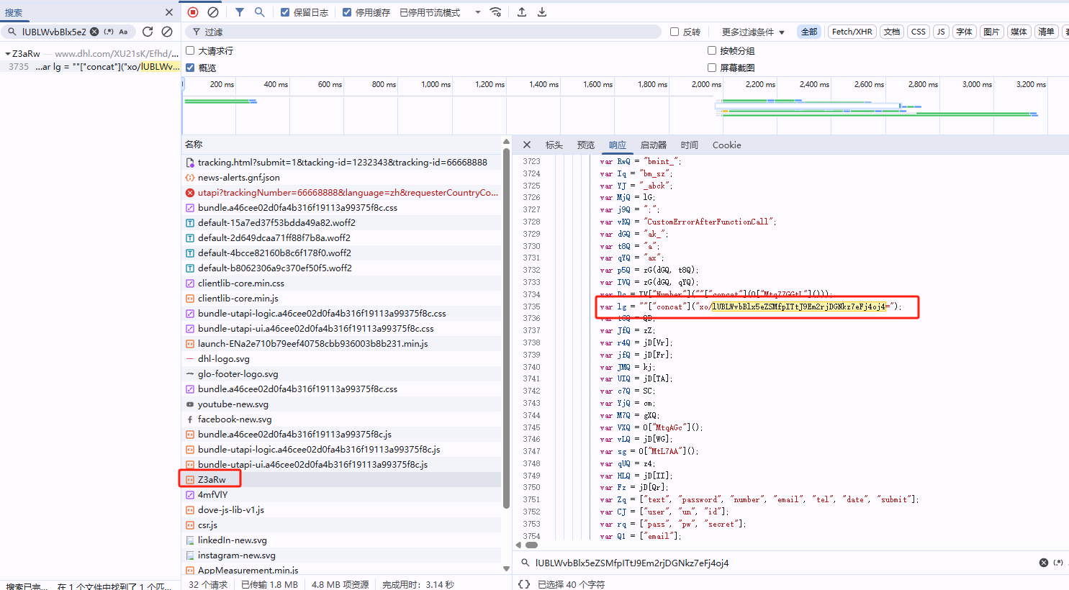Viewport: 1069px width, 590px height.
Task: Toggle 保留日志 preserve log checkbox
Action: [x=285, y=12]
